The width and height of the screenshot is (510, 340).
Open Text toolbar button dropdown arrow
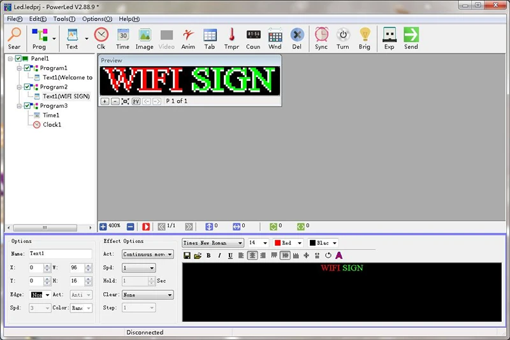point(87,38)
